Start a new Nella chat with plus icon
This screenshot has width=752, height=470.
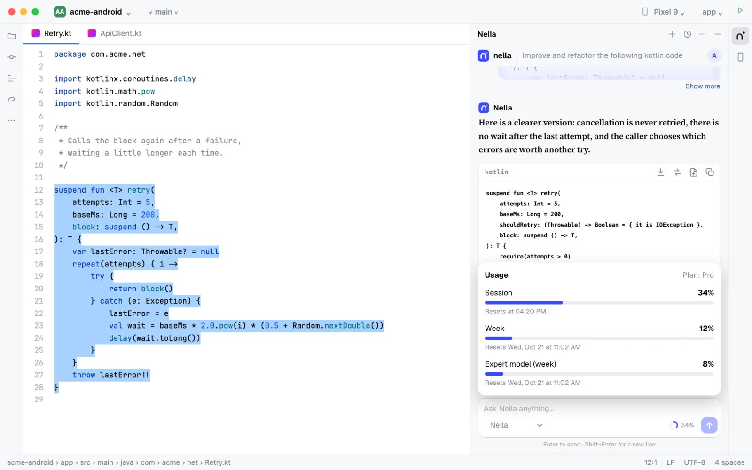click(x=672, y=34)
